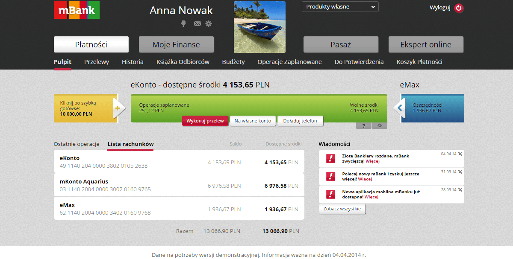Follow Więcej link in the Polecaj nowy mBank message
Screen dimensions: 513x259
click(x=365, y=179)
